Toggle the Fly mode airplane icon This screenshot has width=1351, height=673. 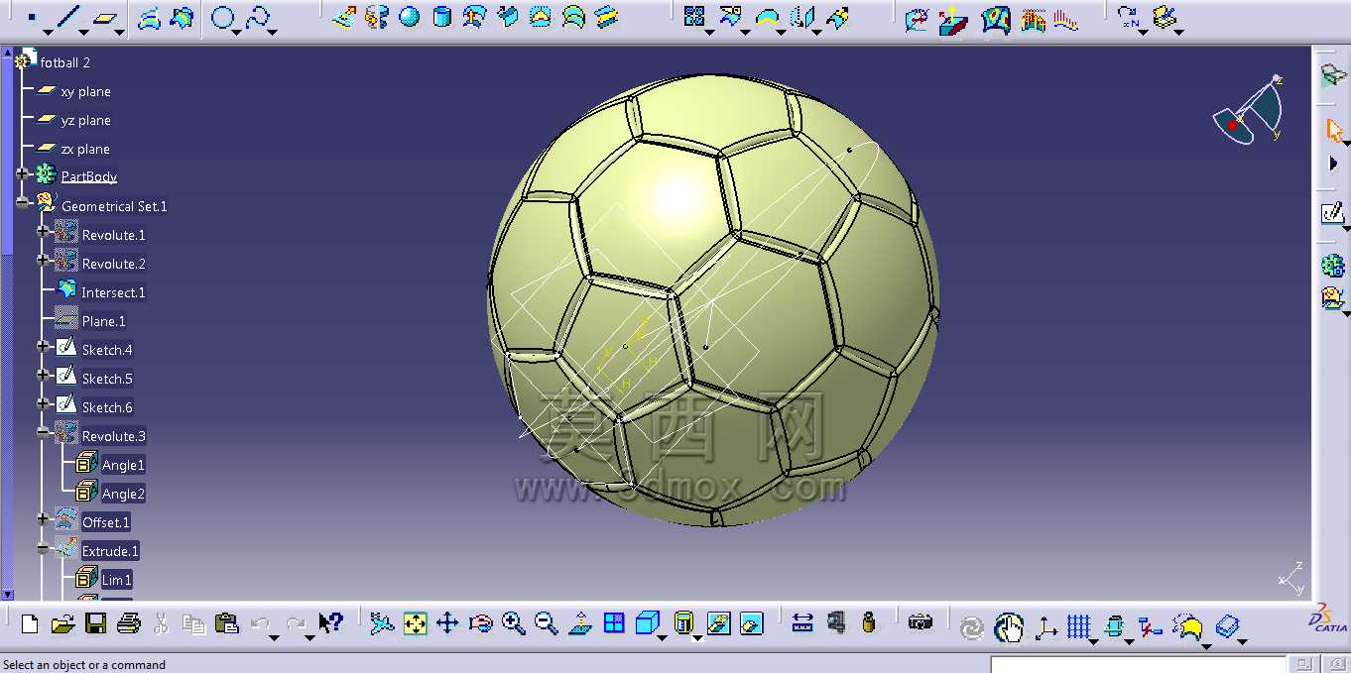(382, 623)
